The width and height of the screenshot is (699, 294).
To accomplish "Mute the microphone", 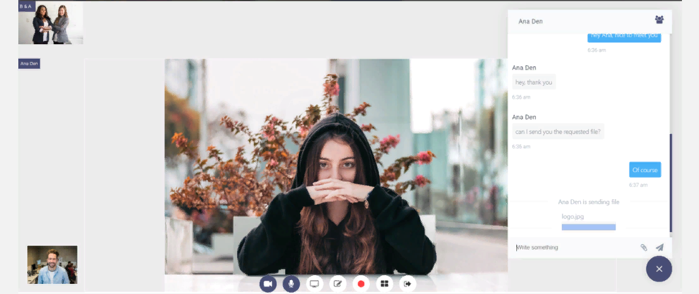I will tap(291, 284).
